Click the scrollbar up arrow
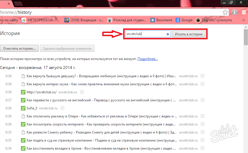This screenshot has width=248, height=153. click(x=246, y=27)
